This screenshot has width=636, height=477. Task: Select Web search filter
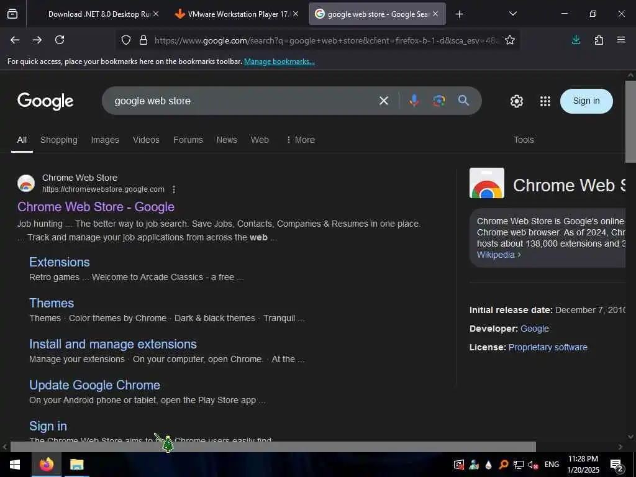pyautogui.click(x=260, y=140)
